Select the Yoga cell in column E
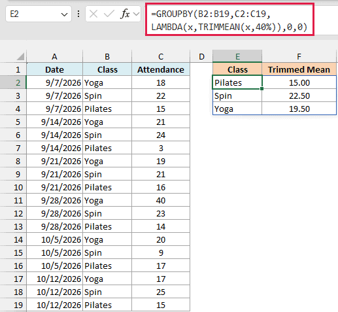The width and height of the screenshot is (338, 312). pyautogui.click(x=237, y=109)
